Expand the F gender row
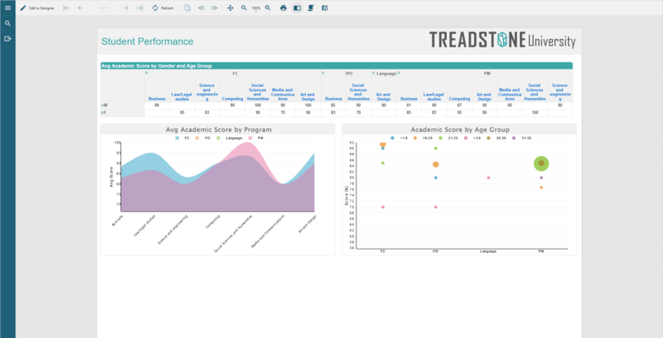The image size is (663, 338). click(x=103, y=112)
